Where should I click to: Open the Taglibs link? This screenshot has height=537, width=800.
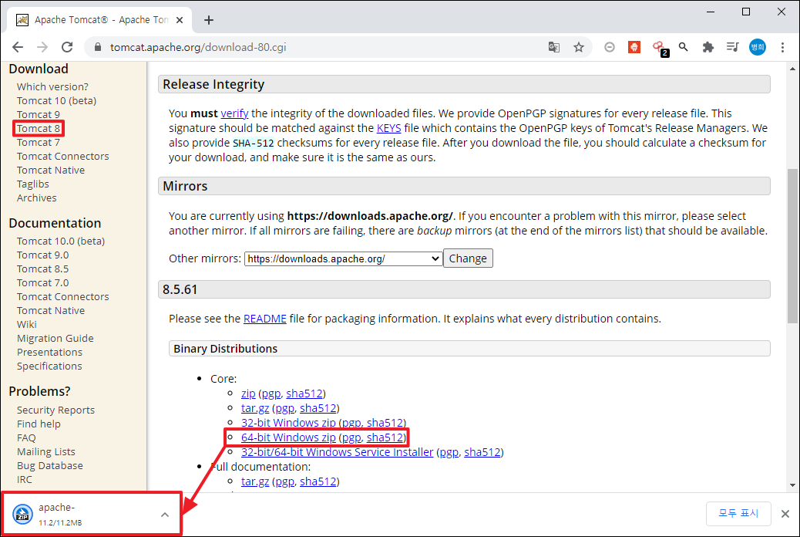point(32,184)
